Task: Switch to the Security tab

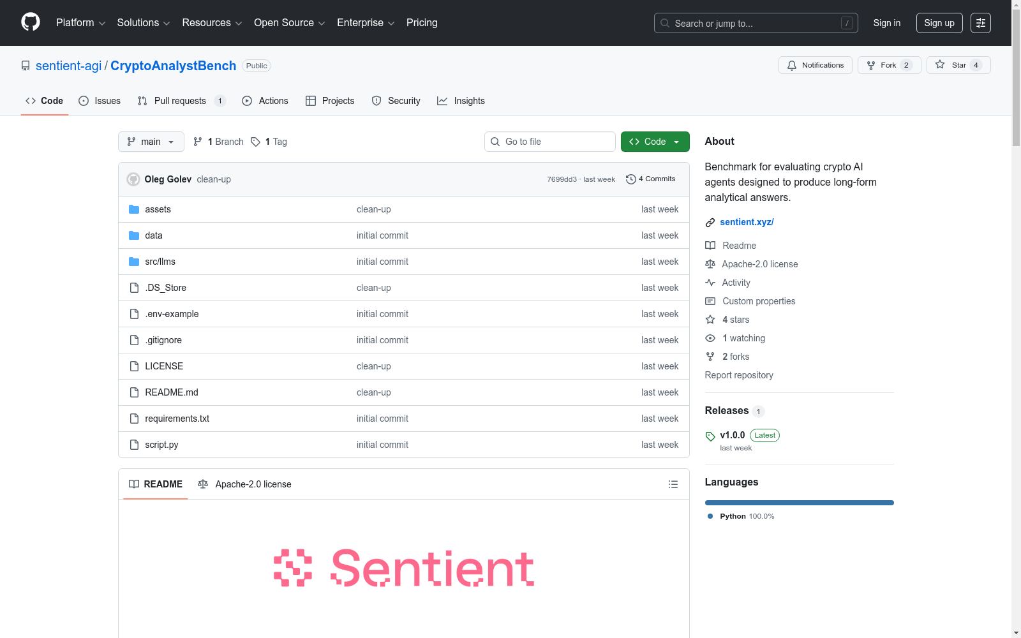Action: pyautogui.click(x=396, y=101)
